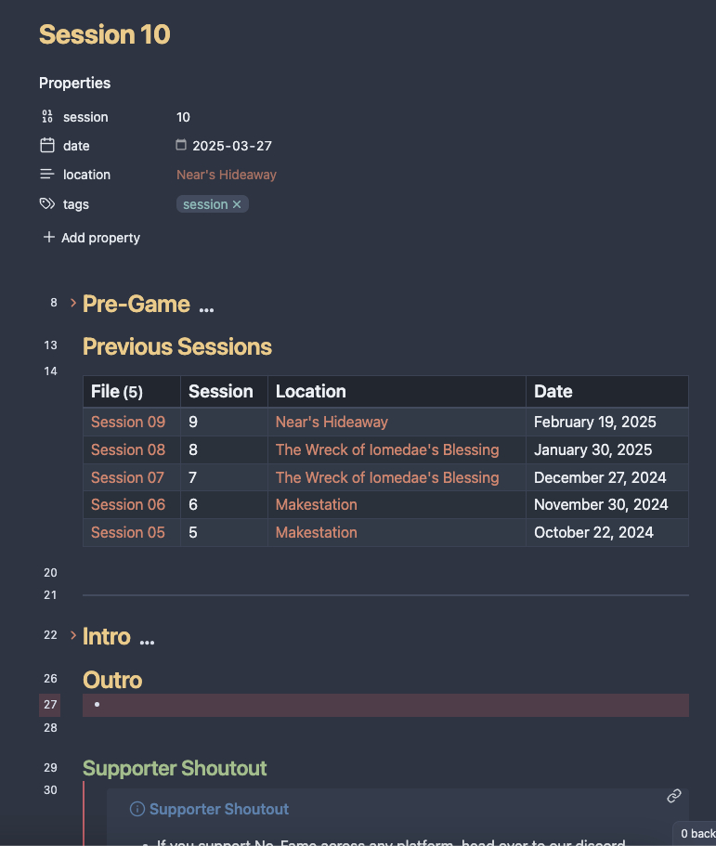Remove the session tag with X

pos(237,204)
